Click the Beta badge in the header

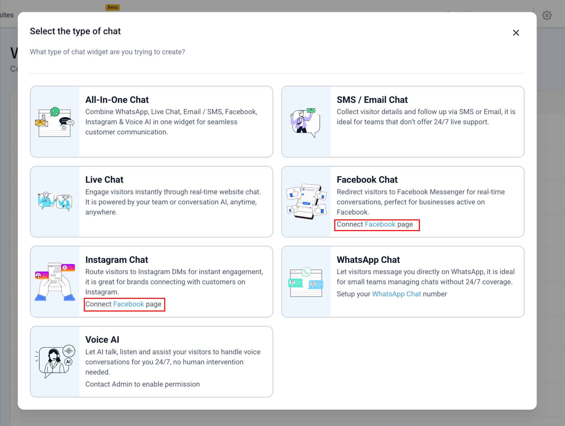(112, 7)
